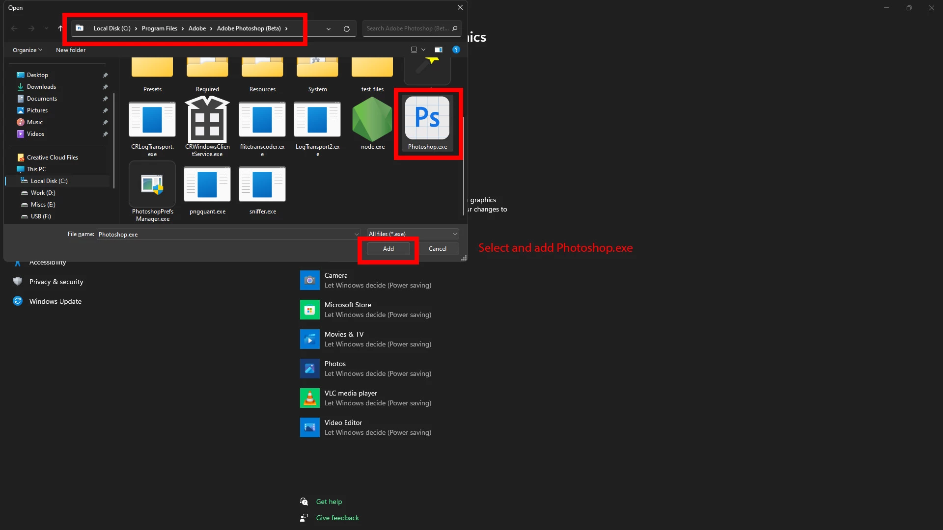Image resolution: width=943 pixels, height=530 pixels.
Task: Open the Organize dropdown menu
Action: (x=28, y=50)
